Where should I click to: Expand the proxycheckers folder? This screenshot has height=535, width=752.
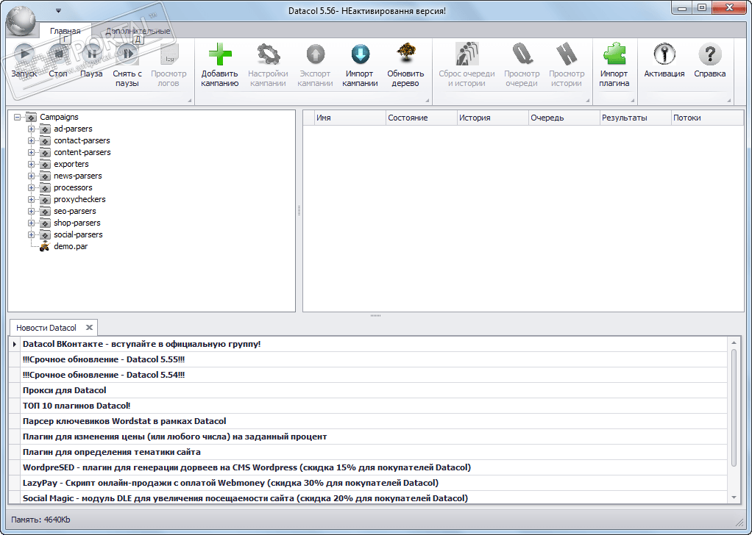tap(31, 199)
